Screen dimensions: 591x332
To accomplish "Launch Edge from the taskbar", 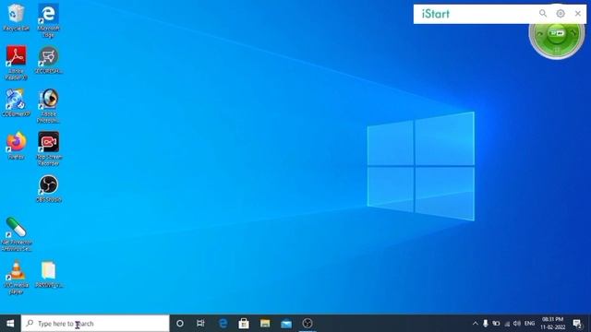I will [223, 324].
